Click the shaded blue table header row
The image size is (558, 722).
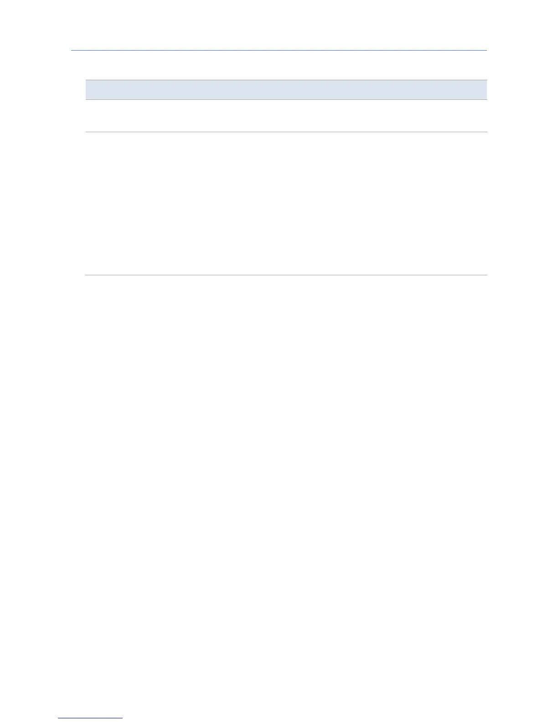point(286,90)
